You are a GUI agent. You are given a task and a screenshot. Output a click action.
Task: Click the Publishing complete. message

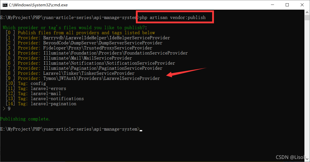[x=25, y=119]
